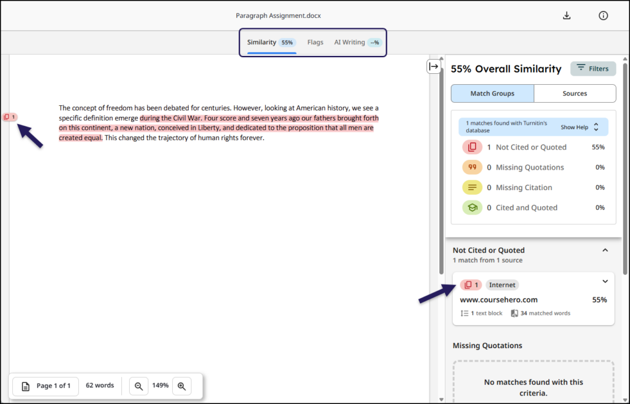Viewport: 630px width, 404px height.
Task: Open the Flags tab
Action: [x=315, y=42]
